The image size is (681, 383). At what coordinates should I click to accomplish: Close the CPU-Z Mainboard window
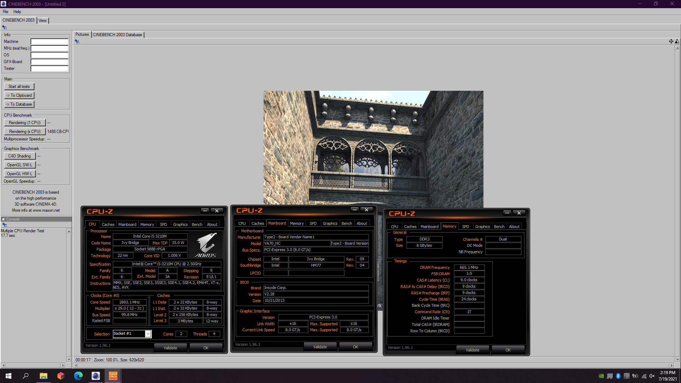pyautogui.click(x=366, y=210)
